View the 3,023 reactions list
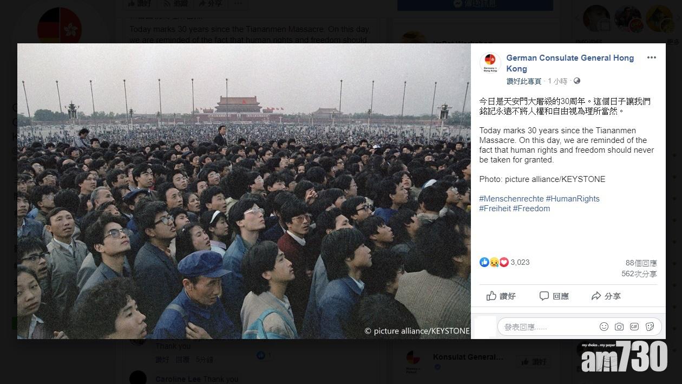The image size is (682, 384). [505, 262]
